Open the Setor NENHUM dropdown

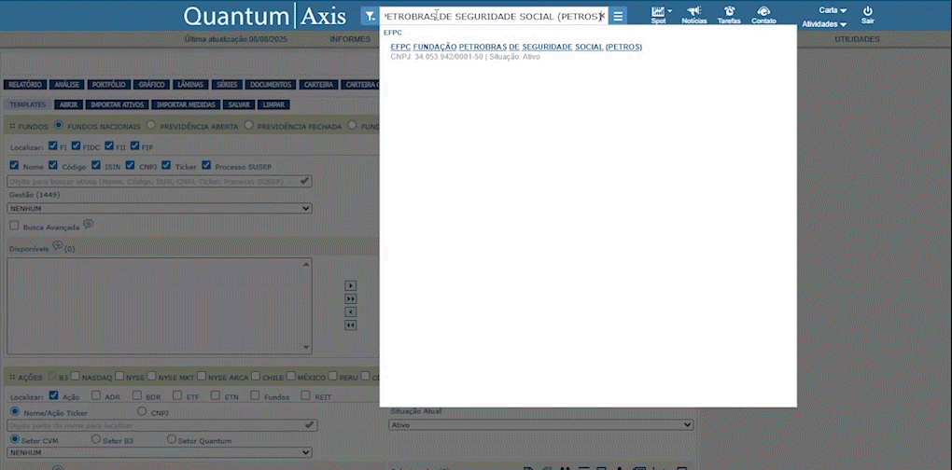pos(160,452)
